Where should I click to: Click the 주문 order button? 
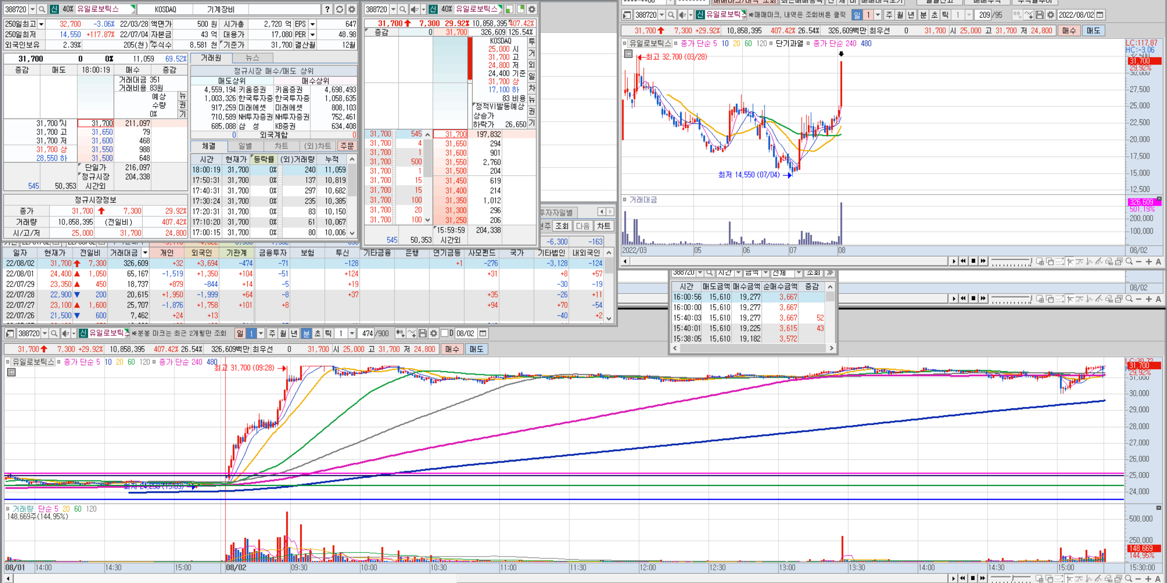pos(347,146)
